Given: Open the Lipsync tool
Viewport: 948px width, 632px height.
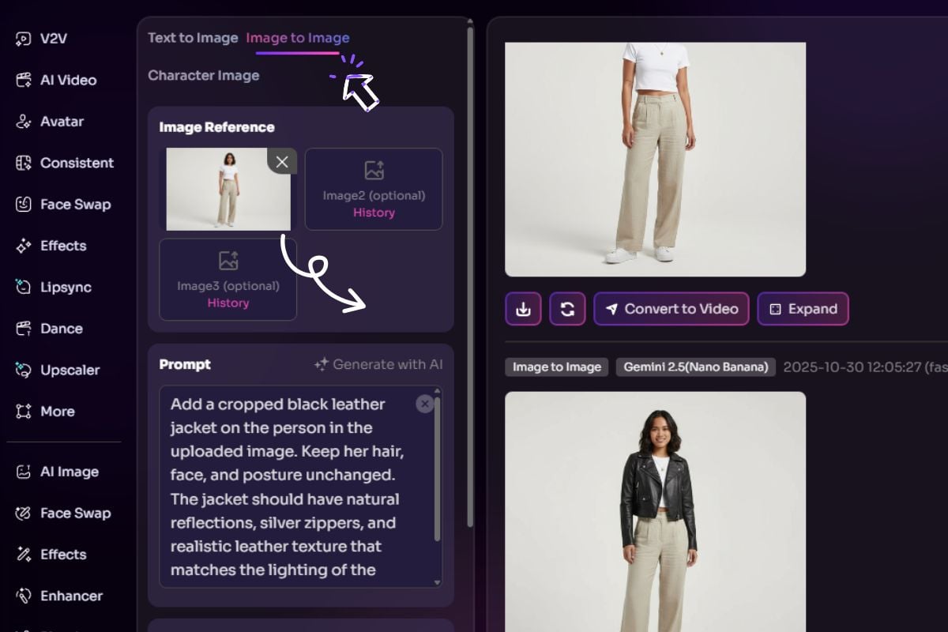Looking at the screenshot, I should 55,288.
